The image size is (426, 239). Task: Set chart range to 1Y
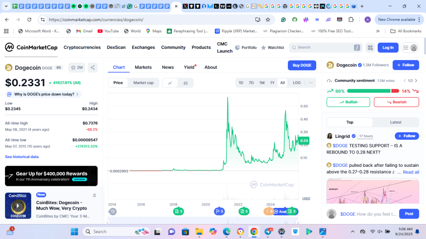click(272, 83)
